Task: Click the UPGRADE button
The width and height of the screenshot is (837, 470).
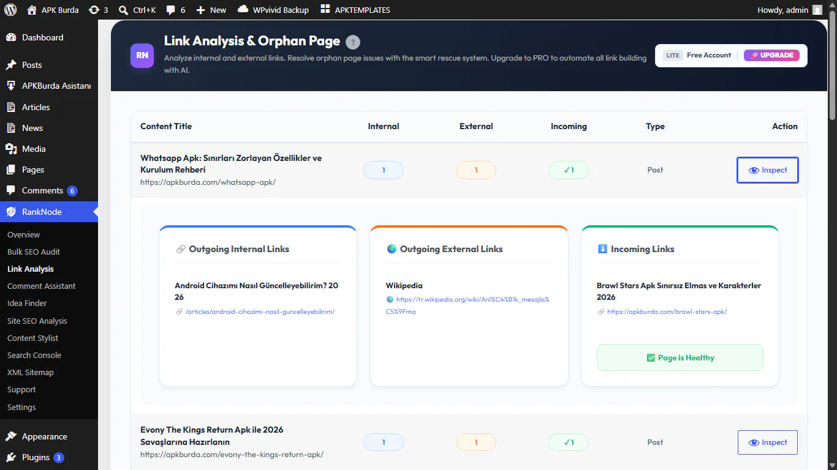Action: tap(771, 55)
